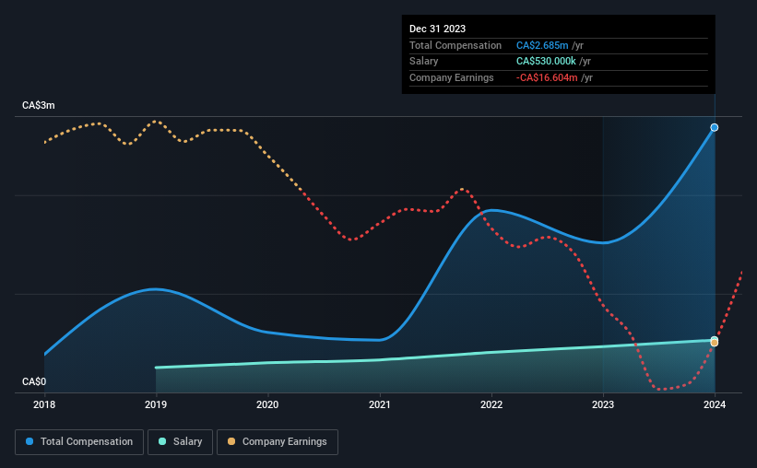
Task: Click the teal Salary data point at 2024
Action: 715,339
